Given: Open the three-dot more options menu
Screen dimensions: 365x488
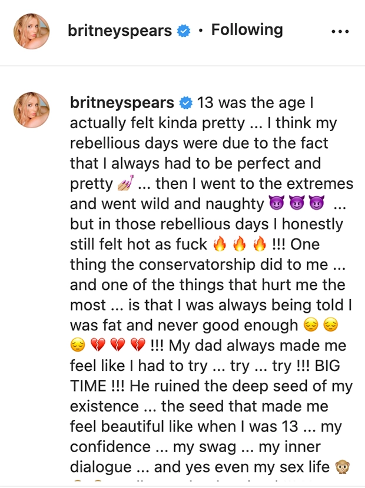Looking at the screenshot, I should coord(340,31).
